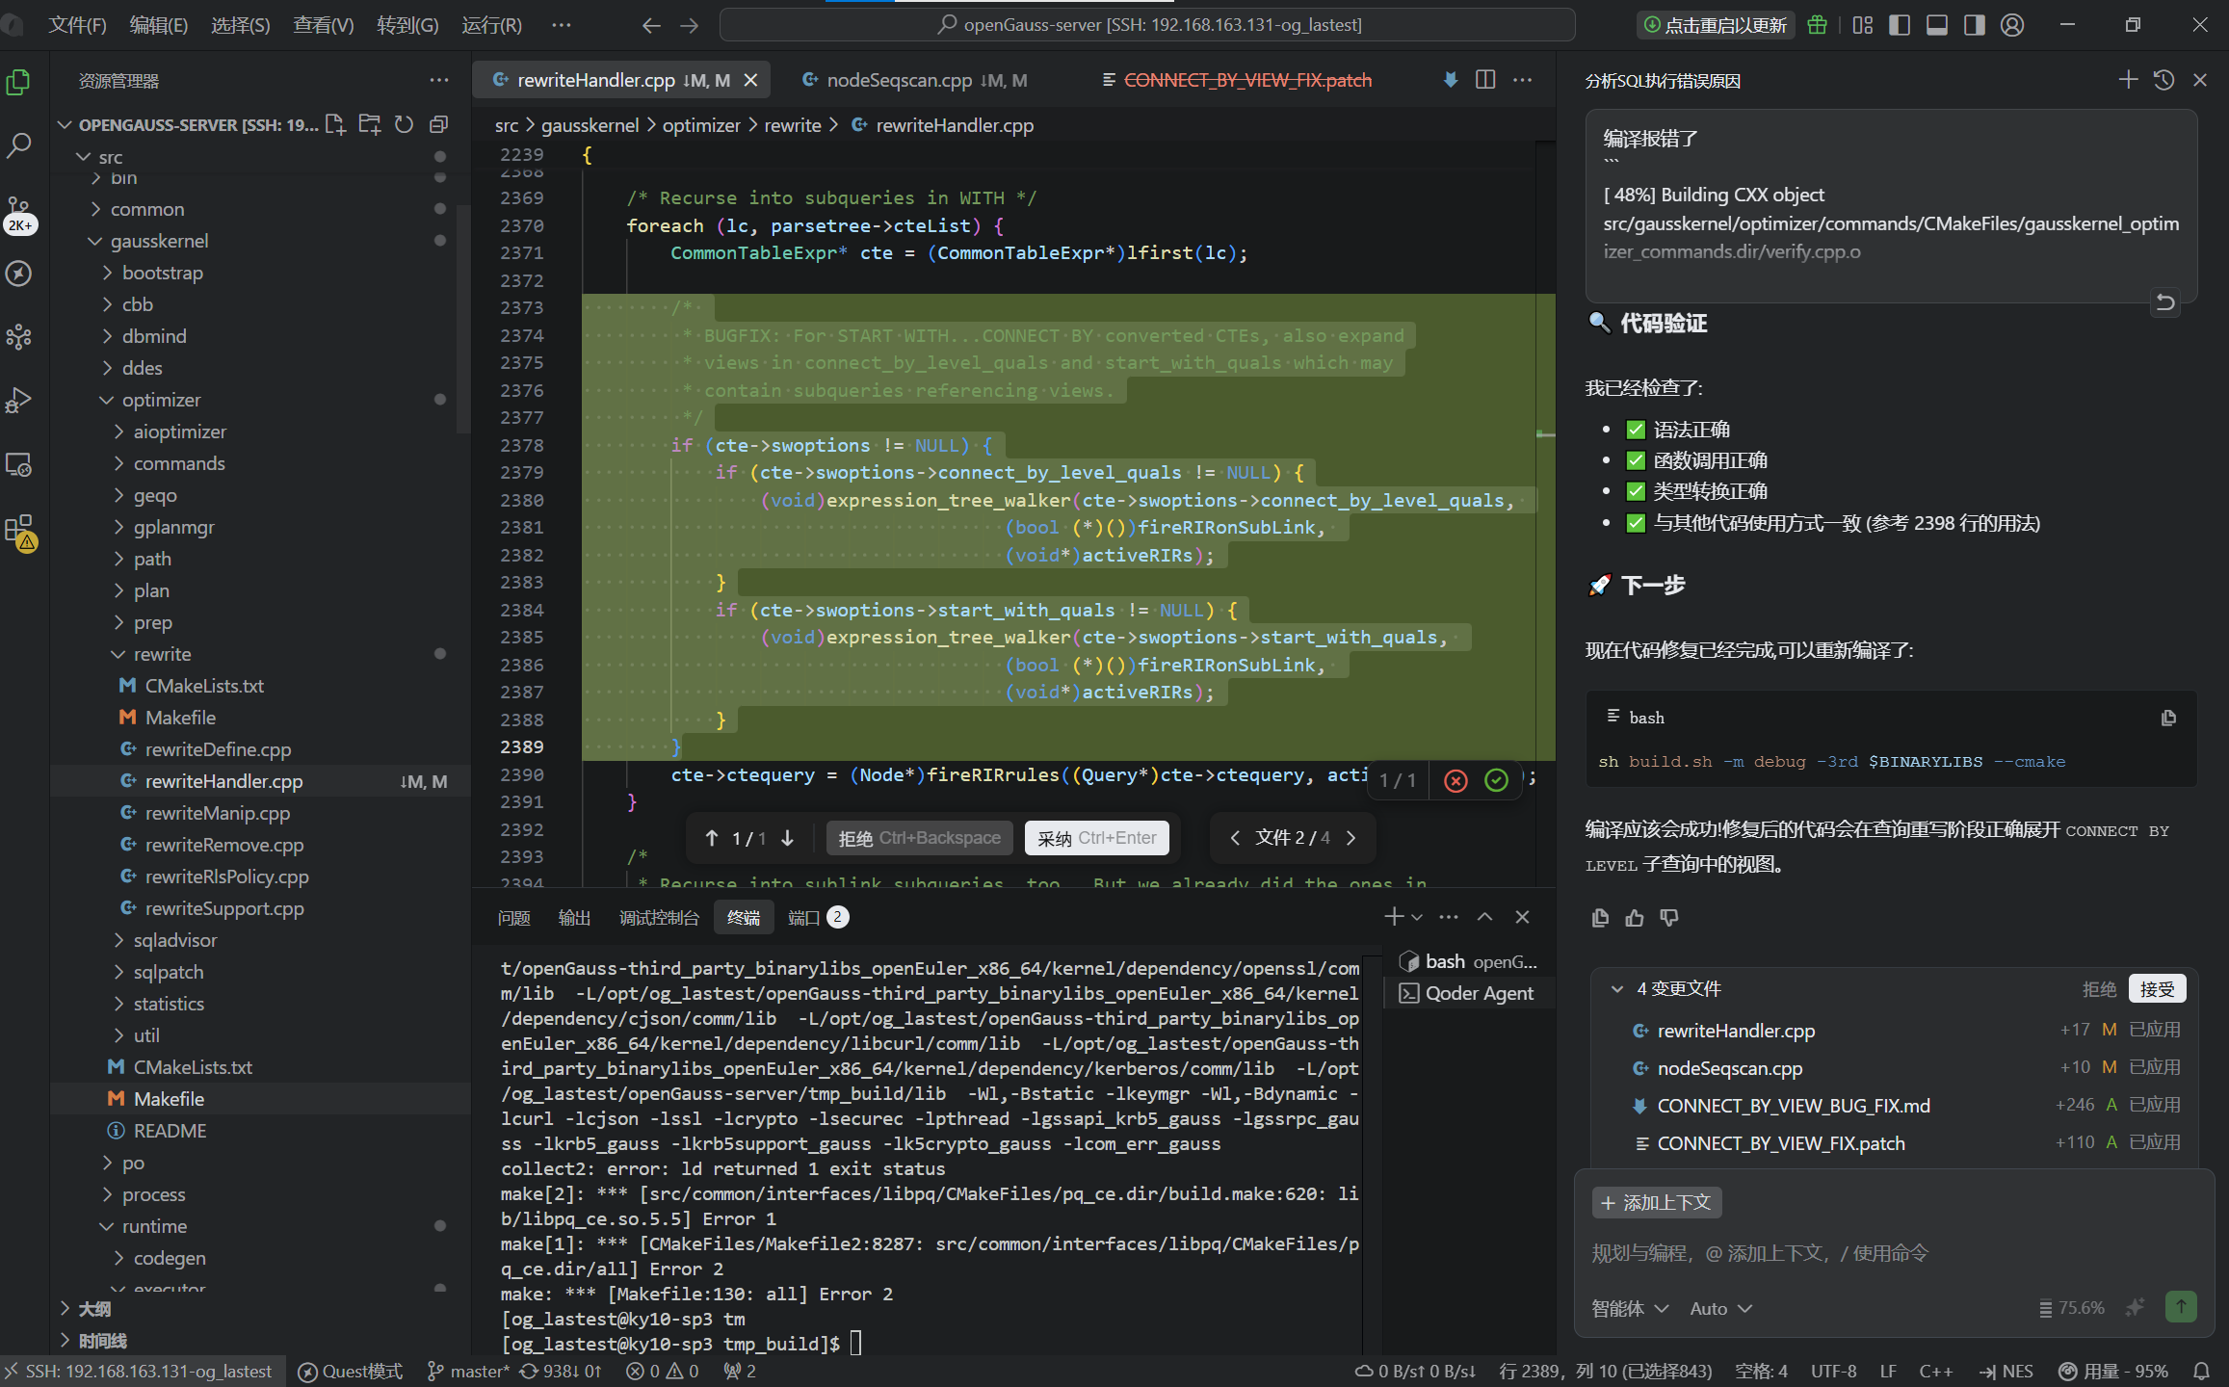Click the 采纳 (Accept) Ctrl+Enter button
Image resolution: width=2229 pixels, height=1387 pixels.
(1096, 838)
